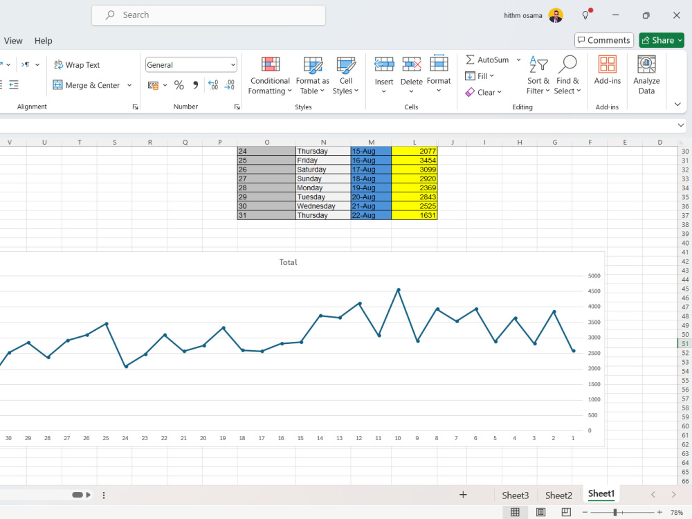Open Find & Select menu

click(567, 75)
